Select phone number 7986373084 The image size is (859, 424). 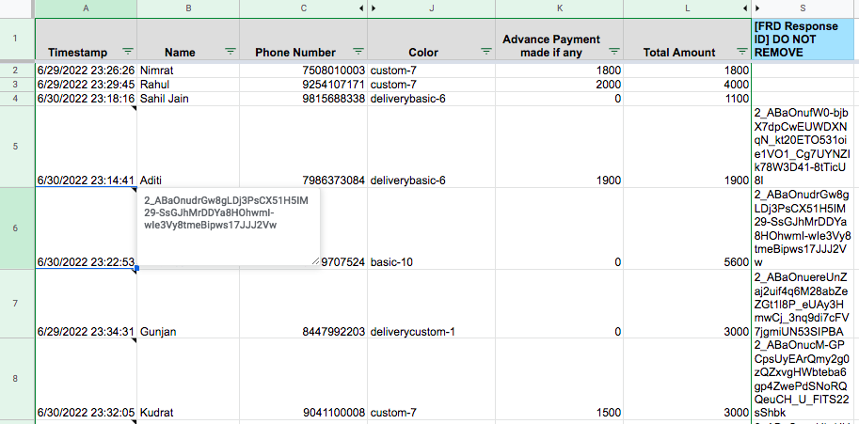(x=304, y=146)
